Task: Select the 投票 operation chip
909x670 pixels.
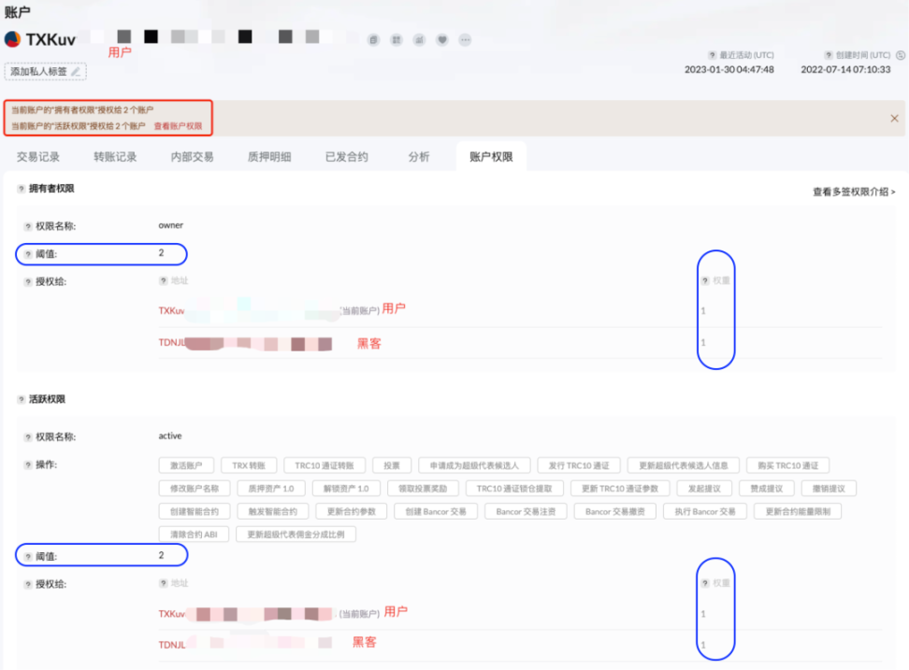Action: pos(391,464)
